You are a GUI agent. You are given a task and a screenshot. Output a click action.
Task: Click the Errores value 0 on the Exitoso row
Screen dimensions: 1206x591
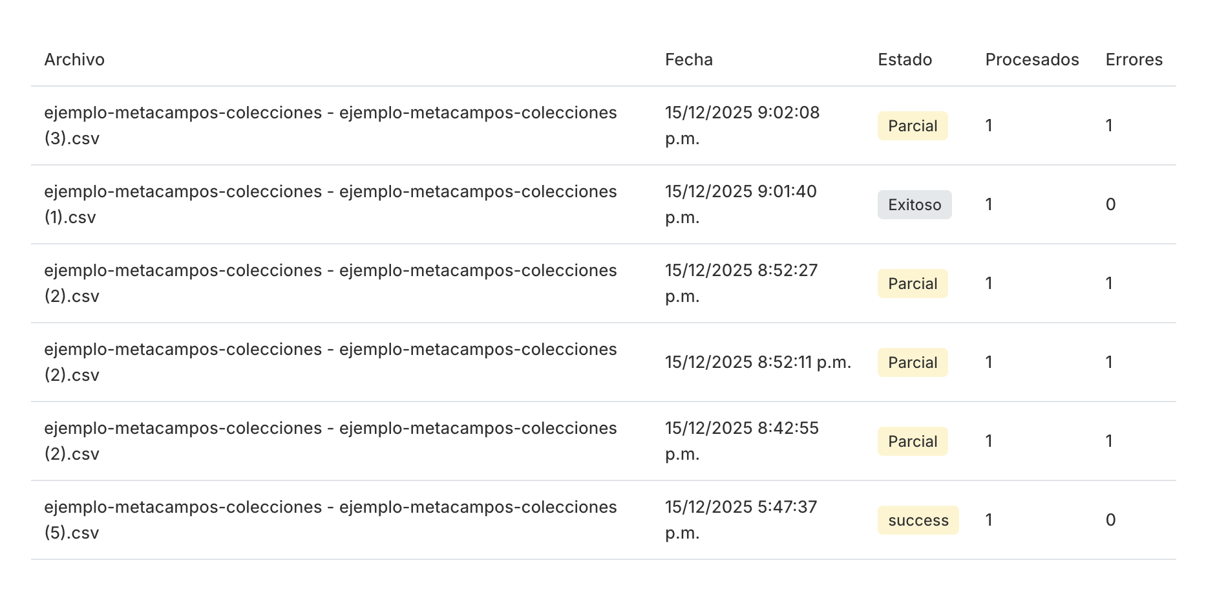tap(1110, 204)
